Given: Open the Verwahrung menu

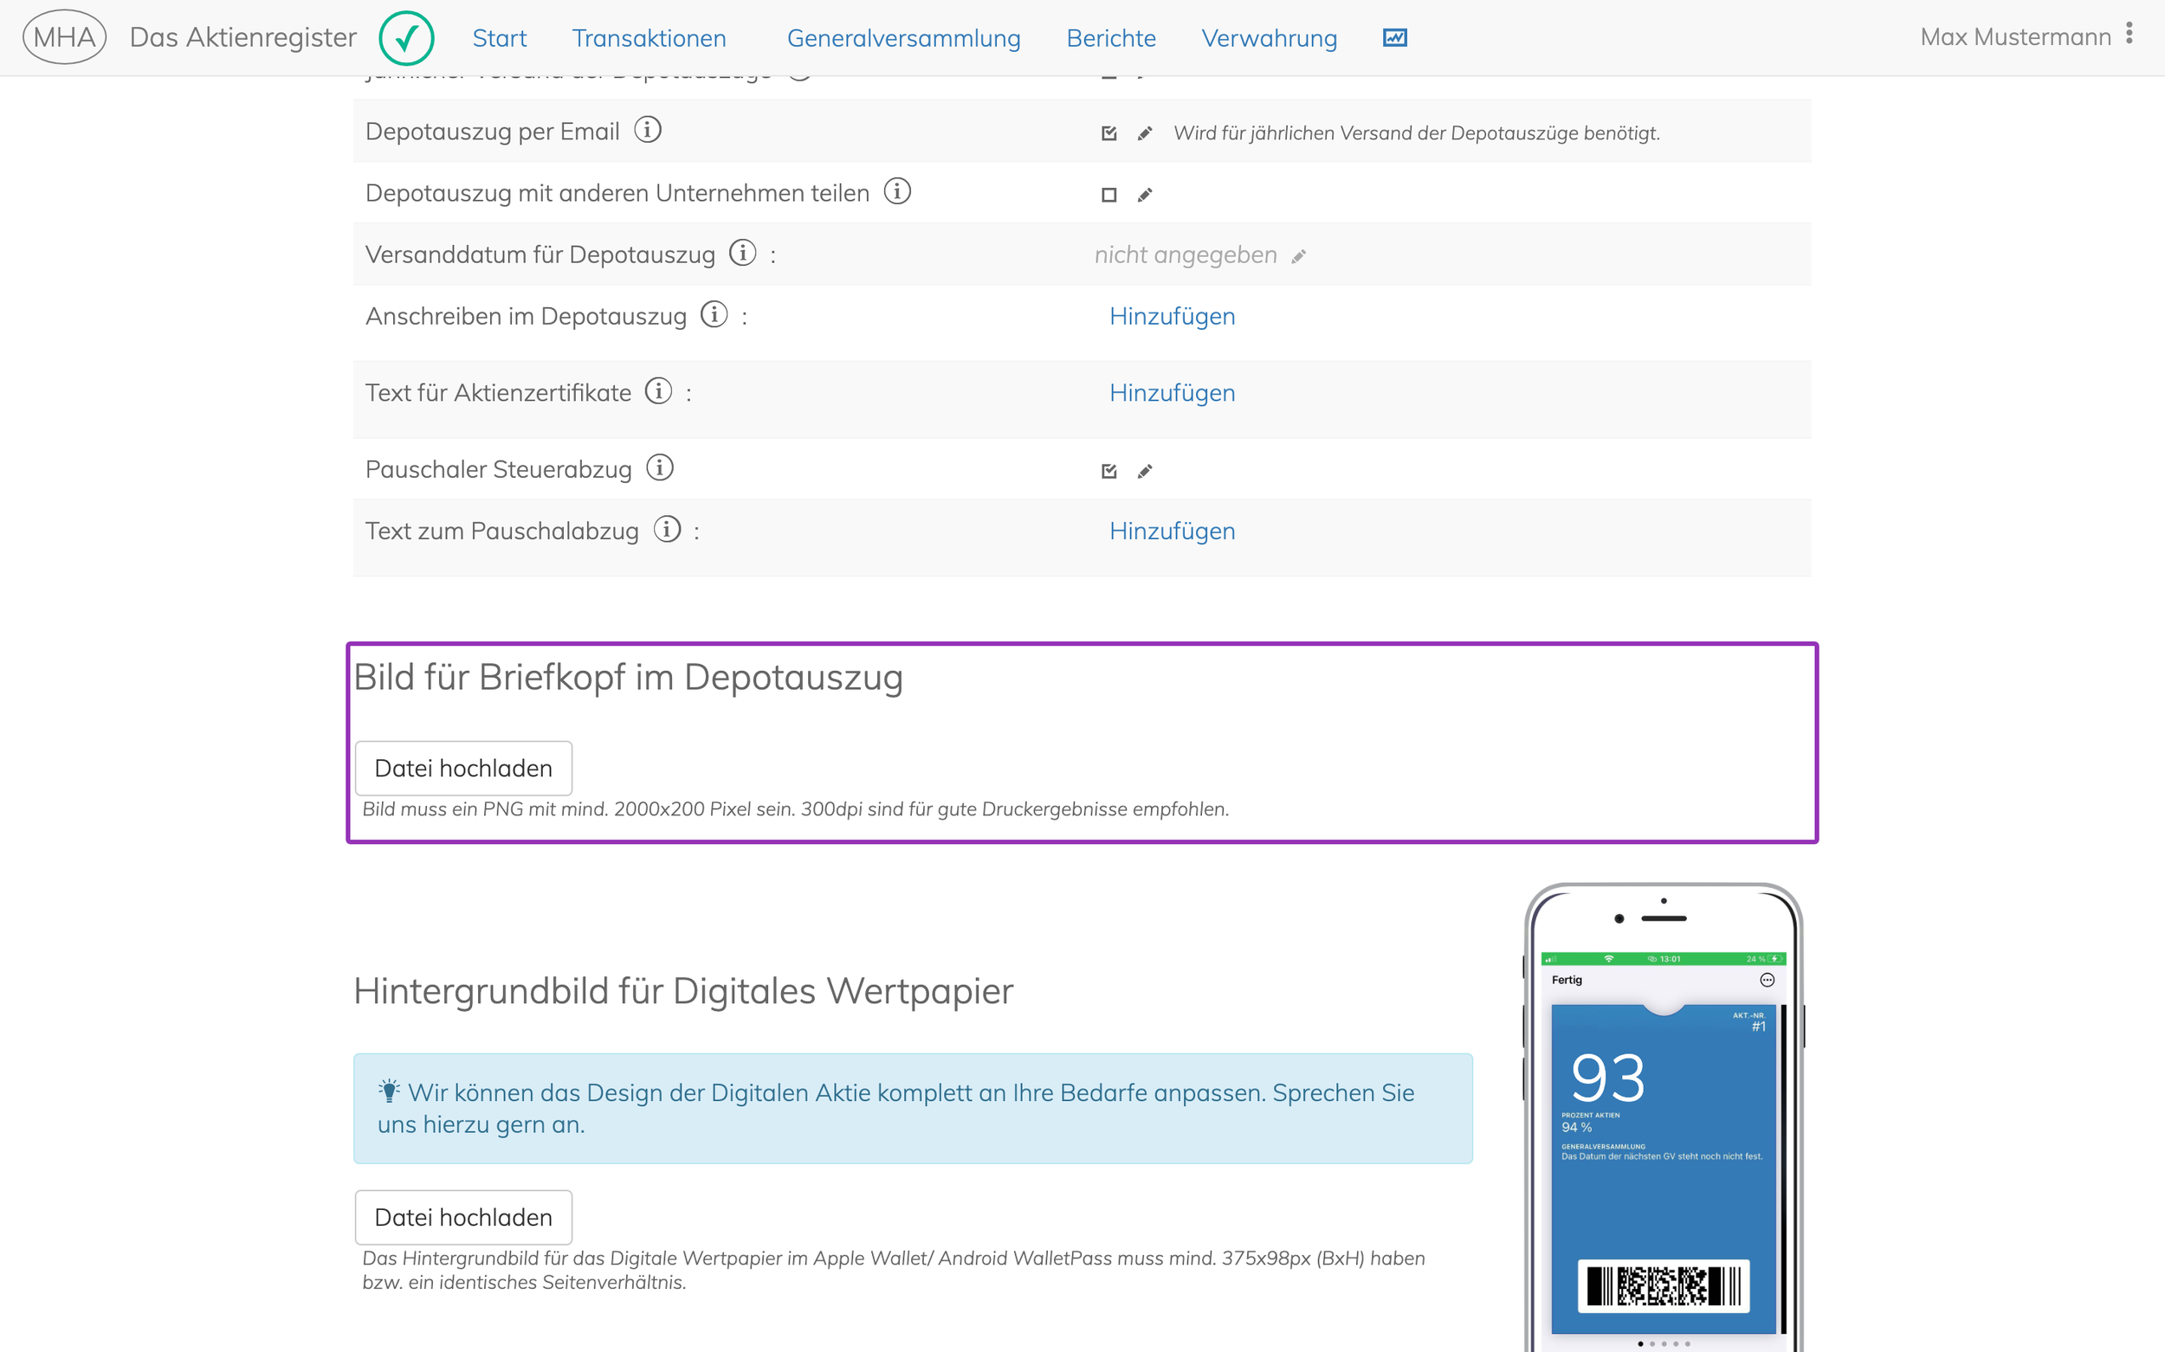Looking at the screenshot, I should click(1269, 38).
